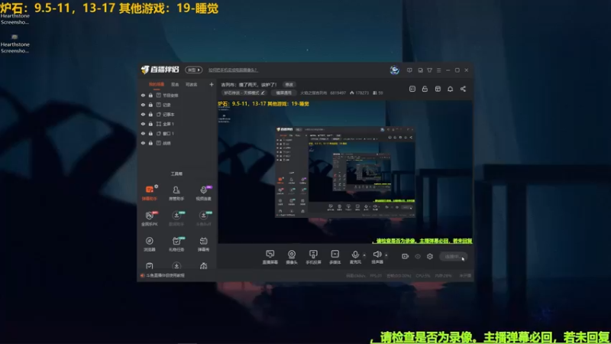611x344 pixels.
Task: Open the 斗鱼直播伴侣 tutorial link at bottom
Action: tap(165, 275)
